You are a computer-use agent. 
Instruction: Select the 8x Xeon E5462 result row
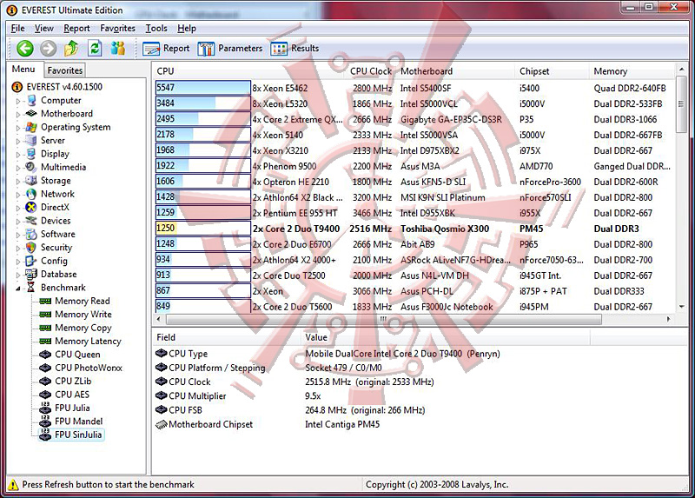coord(414,88)
